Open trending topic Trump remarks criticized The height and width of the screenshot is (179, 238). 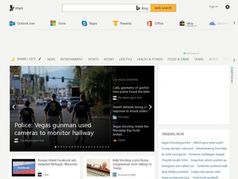click(177, 148)
